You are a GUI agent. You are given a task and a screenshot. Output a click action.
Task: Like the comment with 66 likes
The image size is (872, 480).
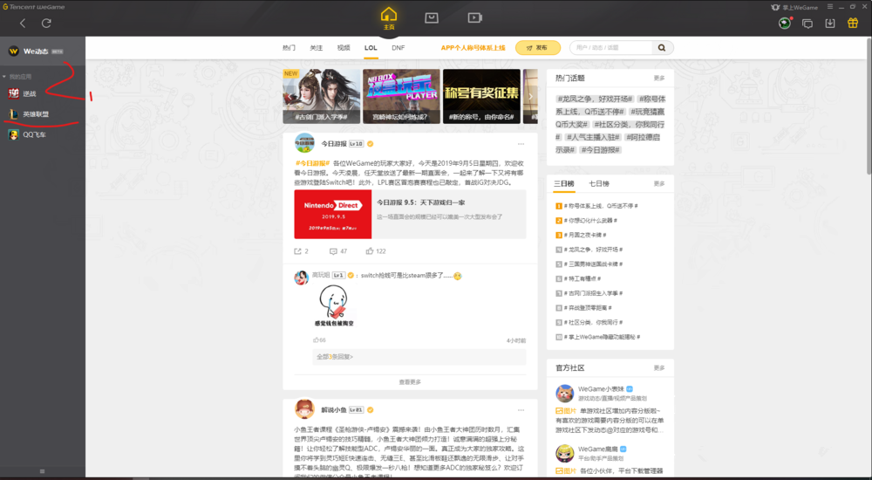[x=319, y=340]
